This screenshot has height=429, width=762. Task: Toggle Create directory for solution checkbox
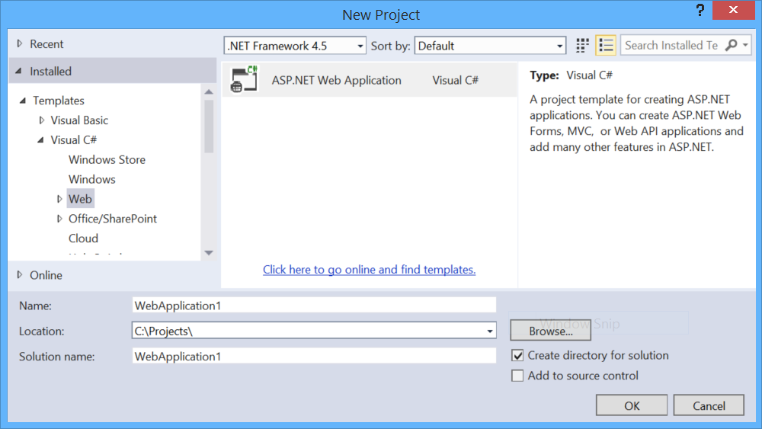point(518,356)
